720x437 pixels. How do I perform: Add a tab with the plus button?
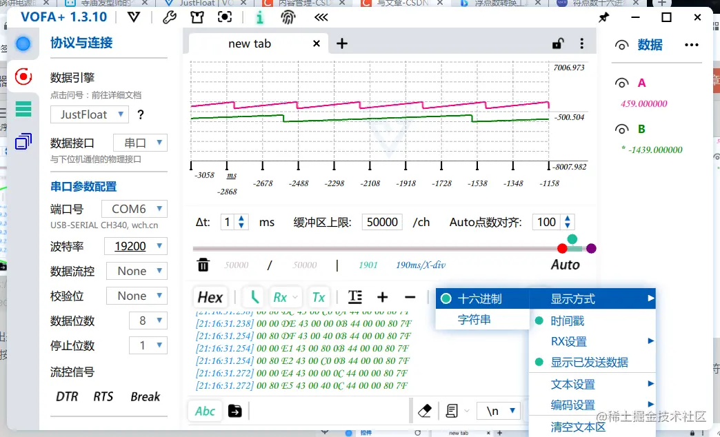[342, 43]
